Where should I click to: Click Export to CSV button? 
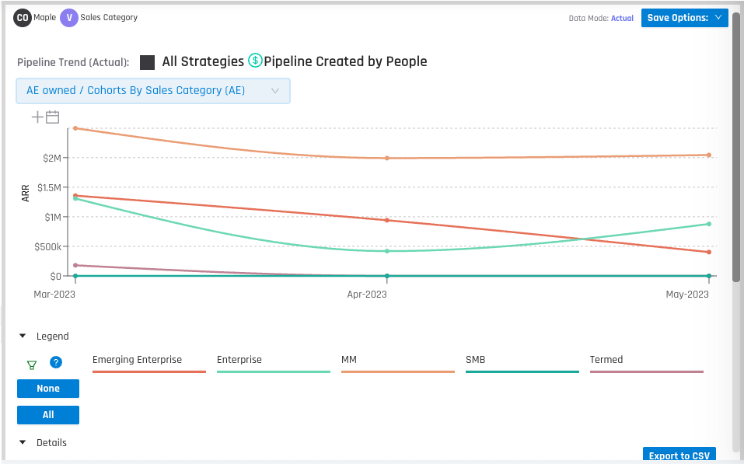[679, 455]
